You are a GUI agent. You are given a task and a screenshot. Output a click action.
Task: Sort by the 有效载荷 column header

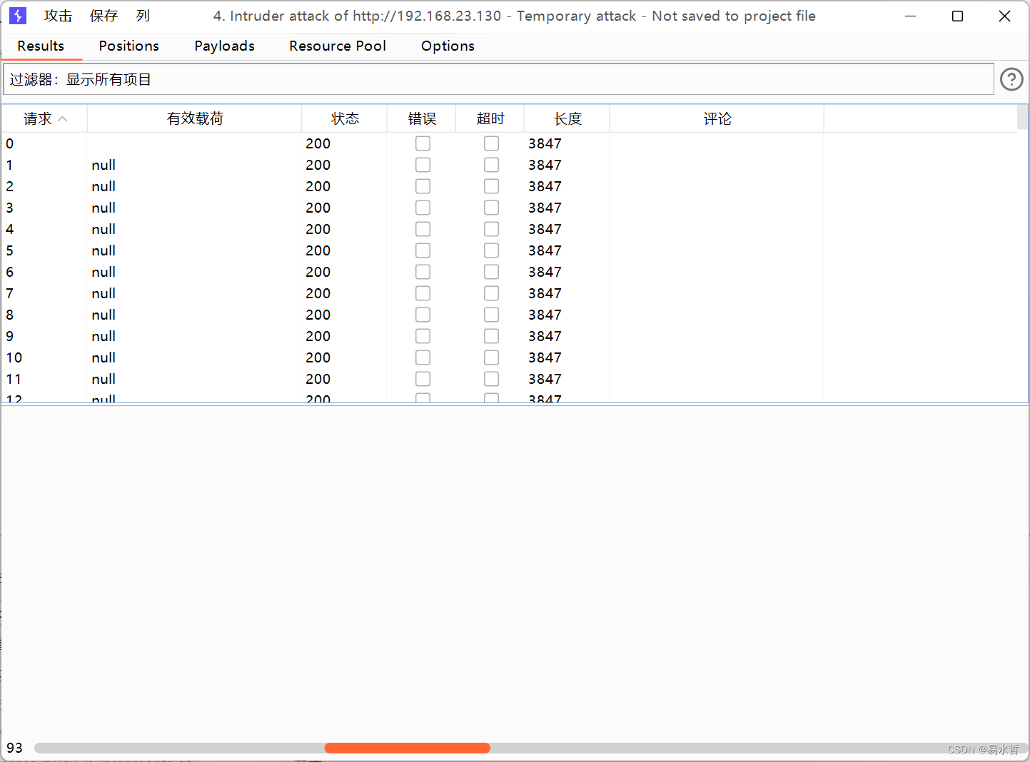click(195, 119)
